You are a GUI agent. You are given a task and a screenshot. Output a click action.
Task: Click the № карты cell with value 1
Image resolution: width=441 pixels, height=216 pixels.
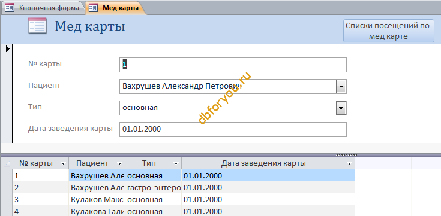coord(41,175)
